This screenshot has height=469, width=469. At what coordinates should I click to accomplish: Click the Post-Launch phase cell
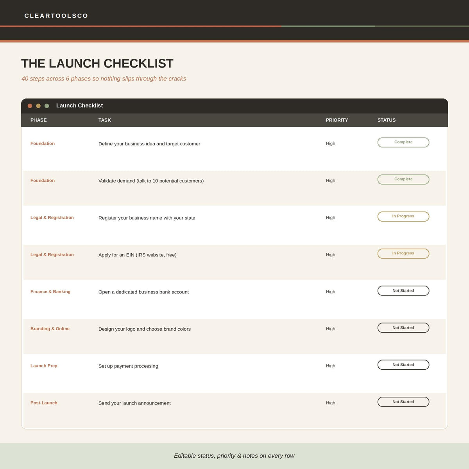44,403
